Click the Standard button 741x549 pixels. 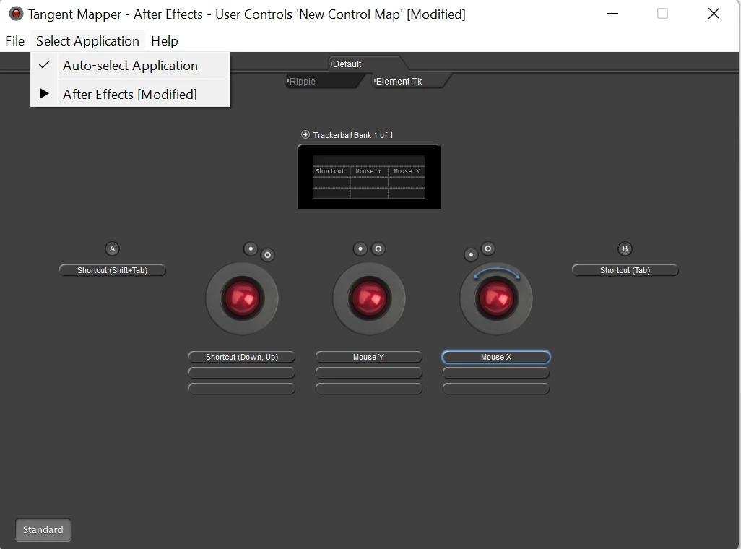[43, 529]
